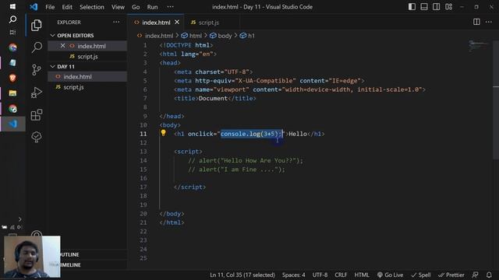Image resolution: width=499 pixels, height=280 pixels.
Task: Open the Run and Debug view
Action: pos(37,93)
